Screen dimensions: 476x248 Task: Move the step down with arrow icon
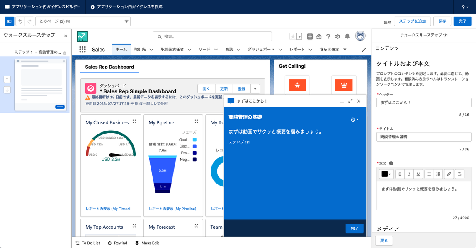[7, 90]
